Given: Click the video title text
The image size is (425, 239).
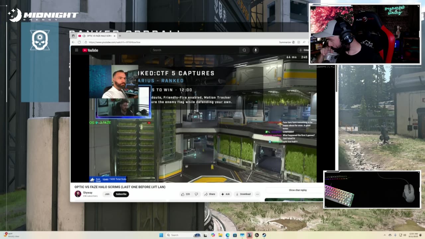Looking at the screenshot, I should pyautogui.click(x=120, y=187).
